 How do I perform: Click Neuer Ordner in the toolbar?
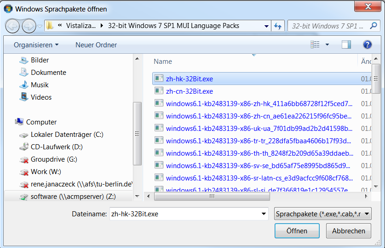coord(96,45)
